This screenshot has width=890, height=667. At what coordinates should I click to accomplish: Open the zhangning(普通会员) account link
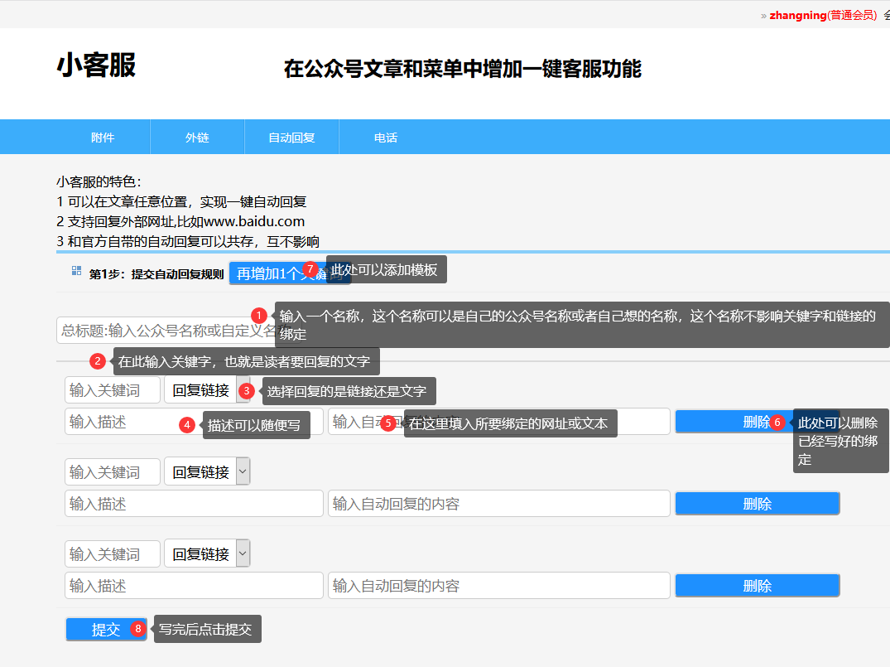tap(823, 16)
